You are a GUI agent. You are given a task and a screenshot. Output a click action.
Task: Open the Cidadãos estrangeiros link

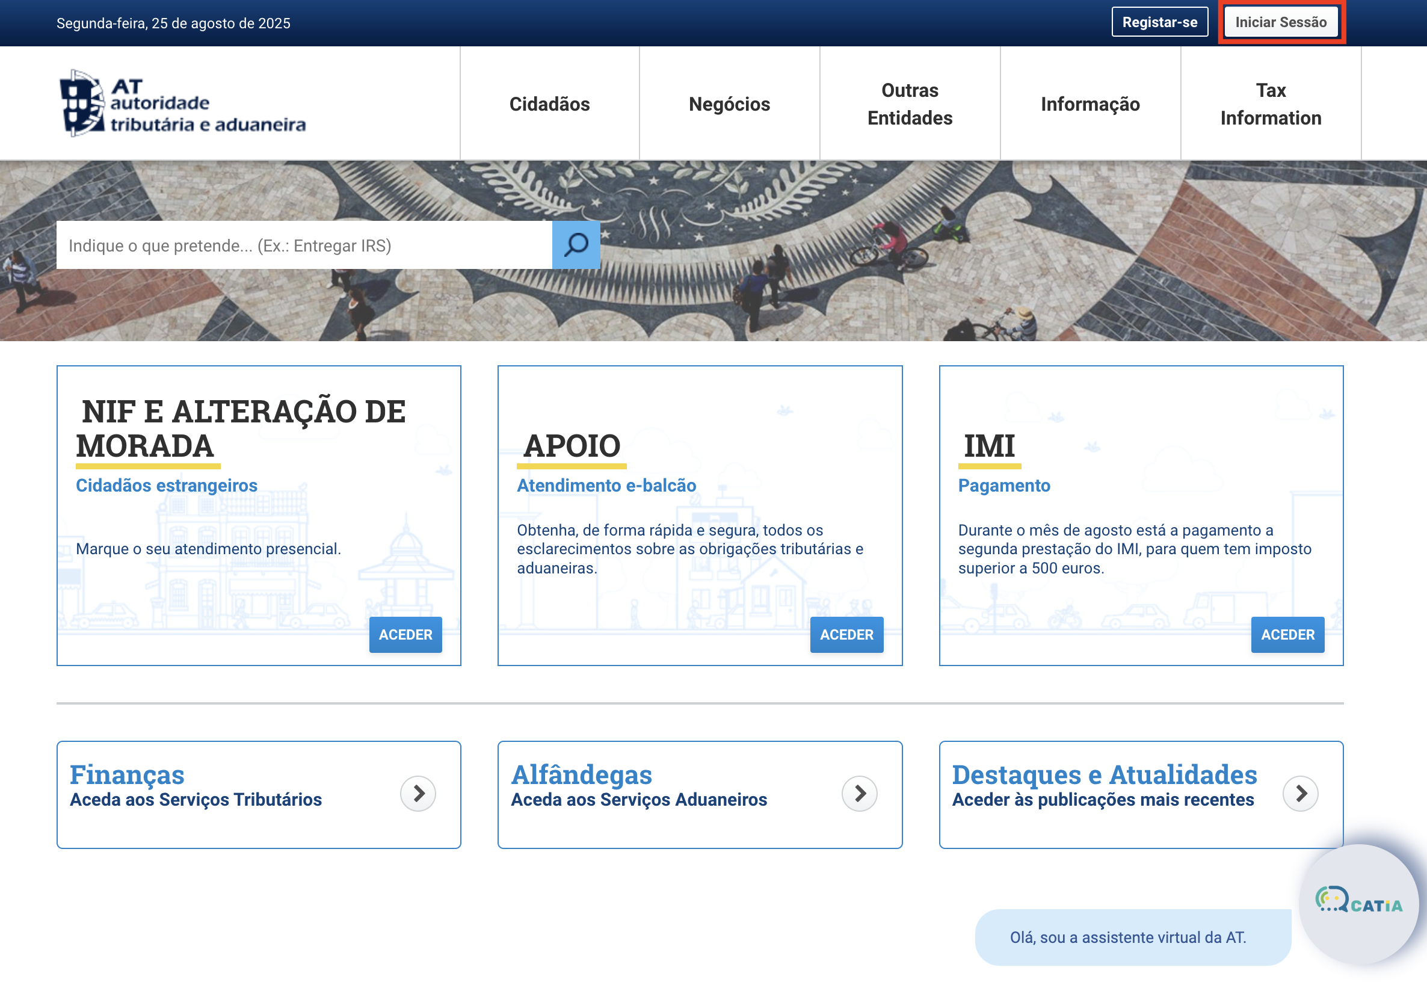[167, 486]
